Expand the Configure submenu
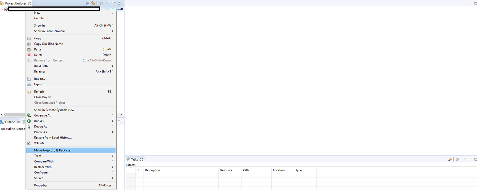 (71, 172)
